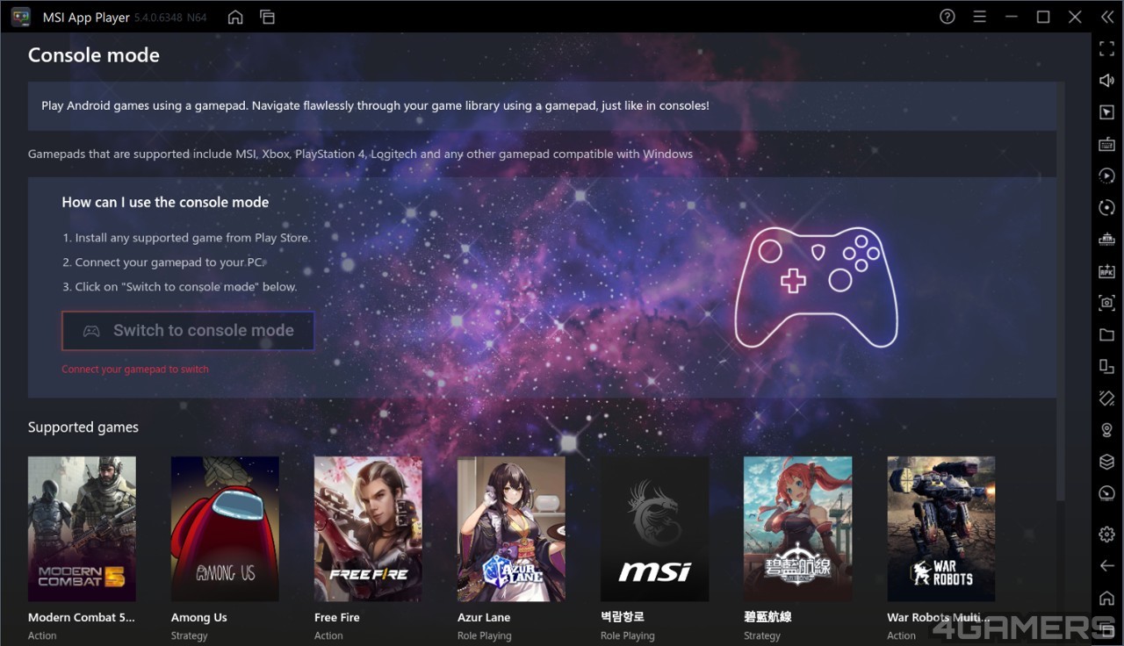Click the 'Modern Combat 5...' title text
1124x646 pixels.
[82, 617]
